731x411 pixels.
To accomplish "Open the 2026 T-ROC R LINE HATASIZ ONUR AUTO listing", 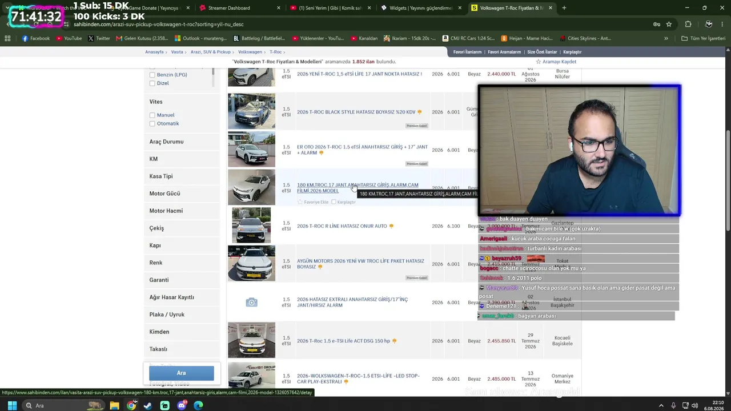I will tap(342, 226).
